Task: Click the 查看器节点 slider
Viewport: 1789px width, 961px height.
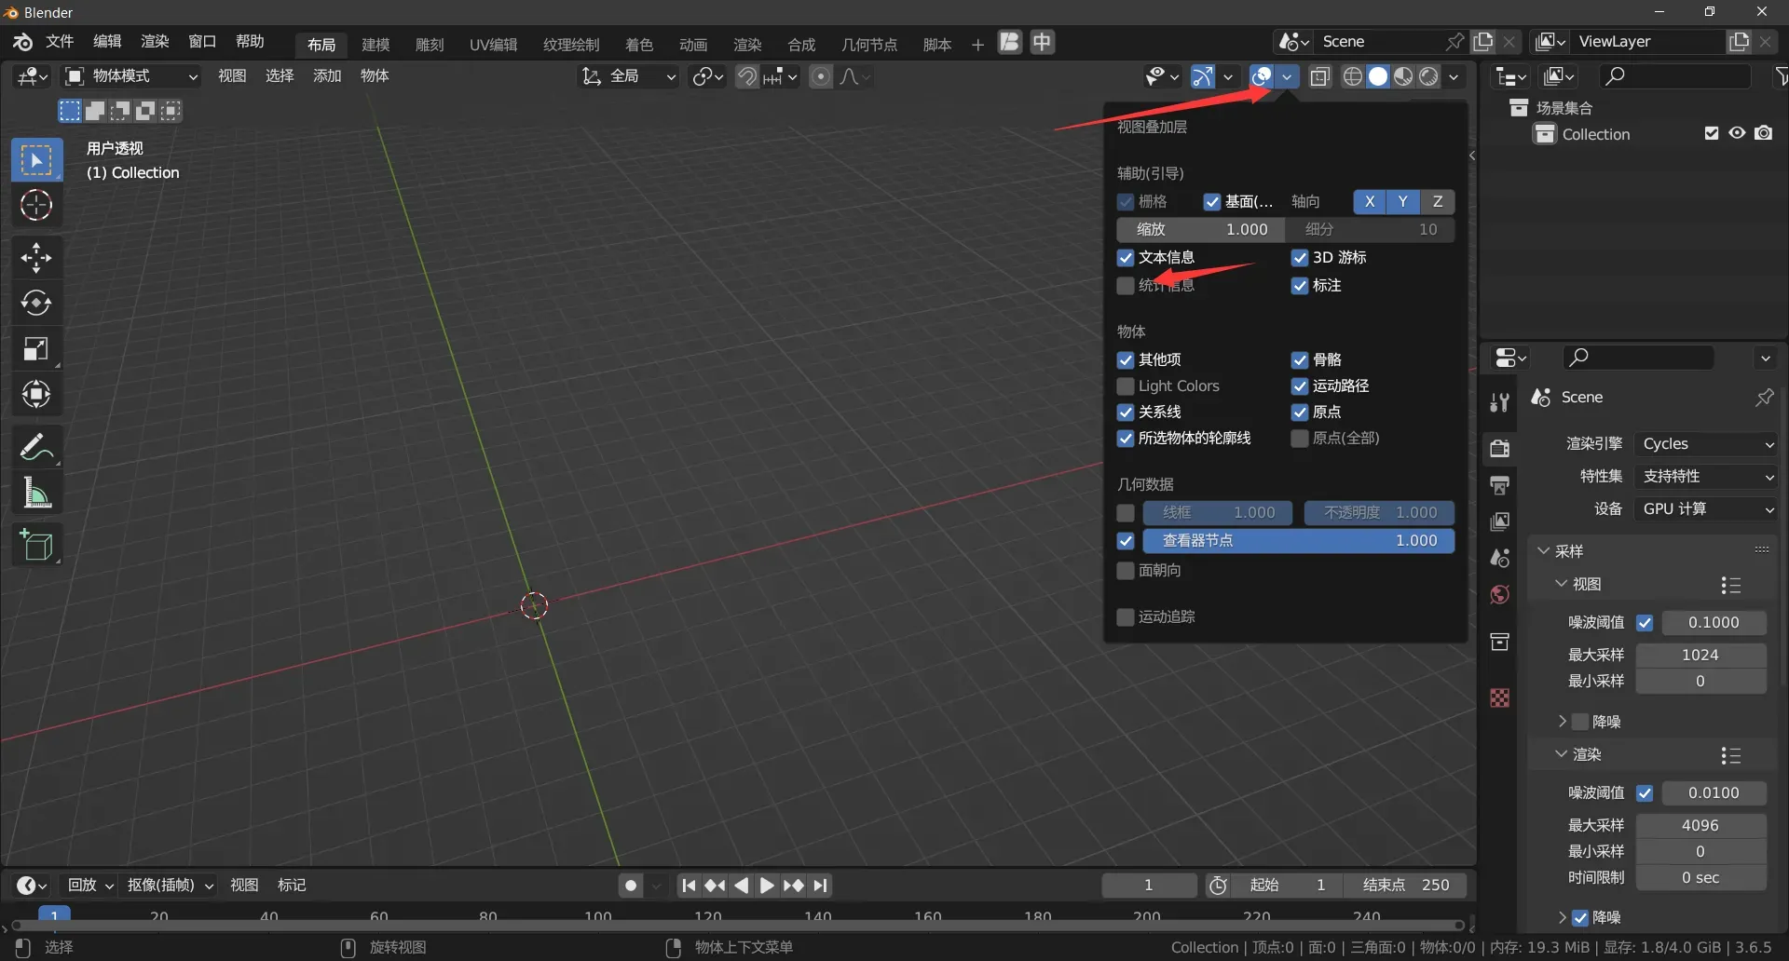Action: (1299, 541)
